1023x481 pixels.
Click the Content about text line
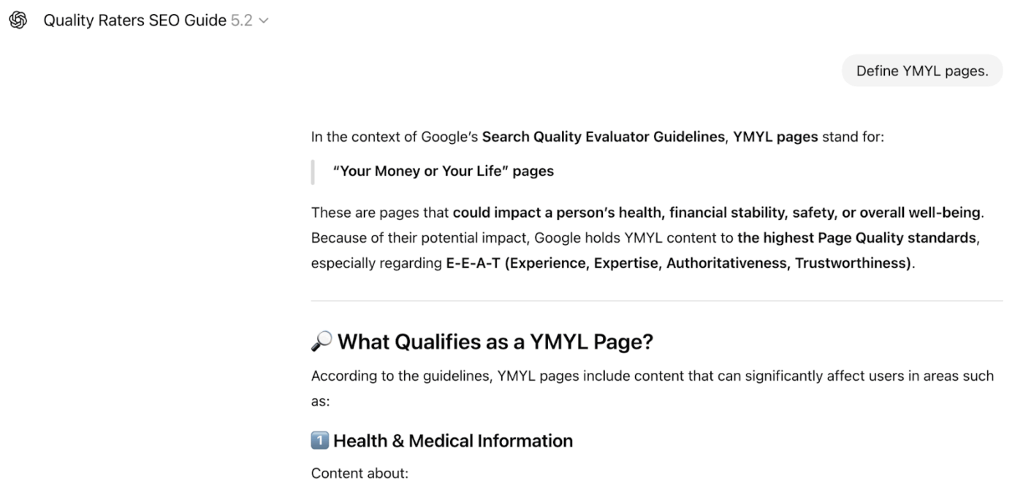(359, 473)
